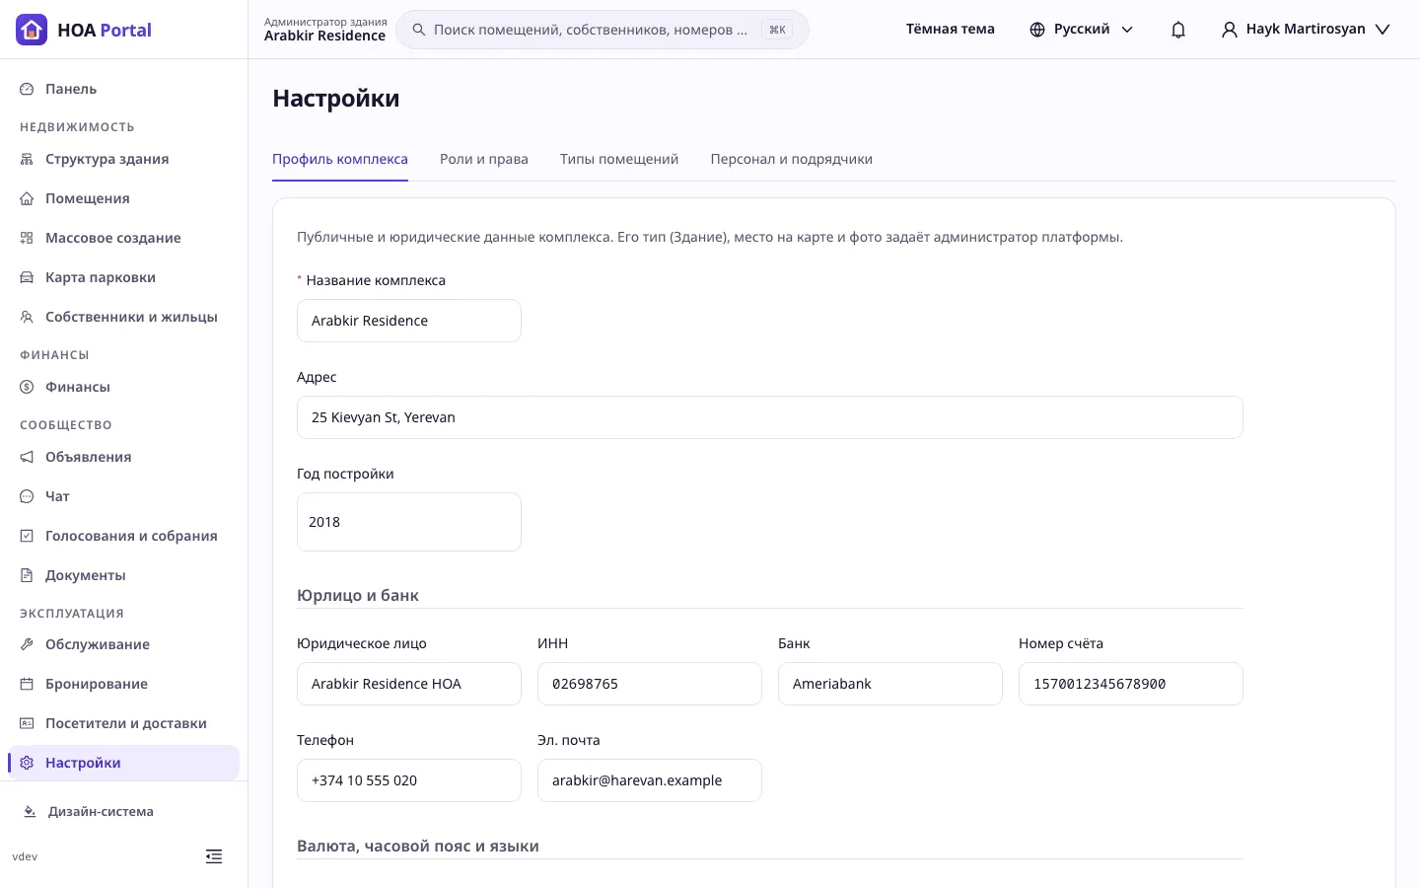
Task: Click the Бронирование calendar icon
Action: pyautogui.click(x=27, y=684)
